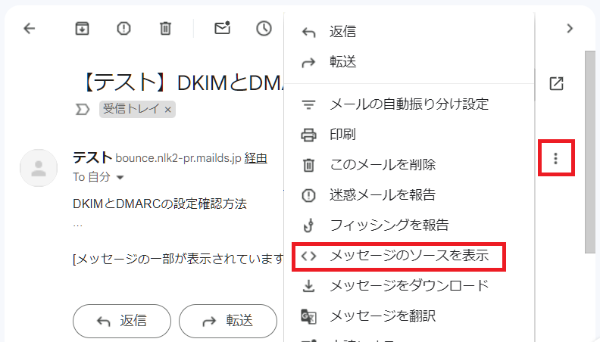The width and height of the screenshot is (600, 342).
Task: Choose このメールを削除 menu entry
Action: 409,165
